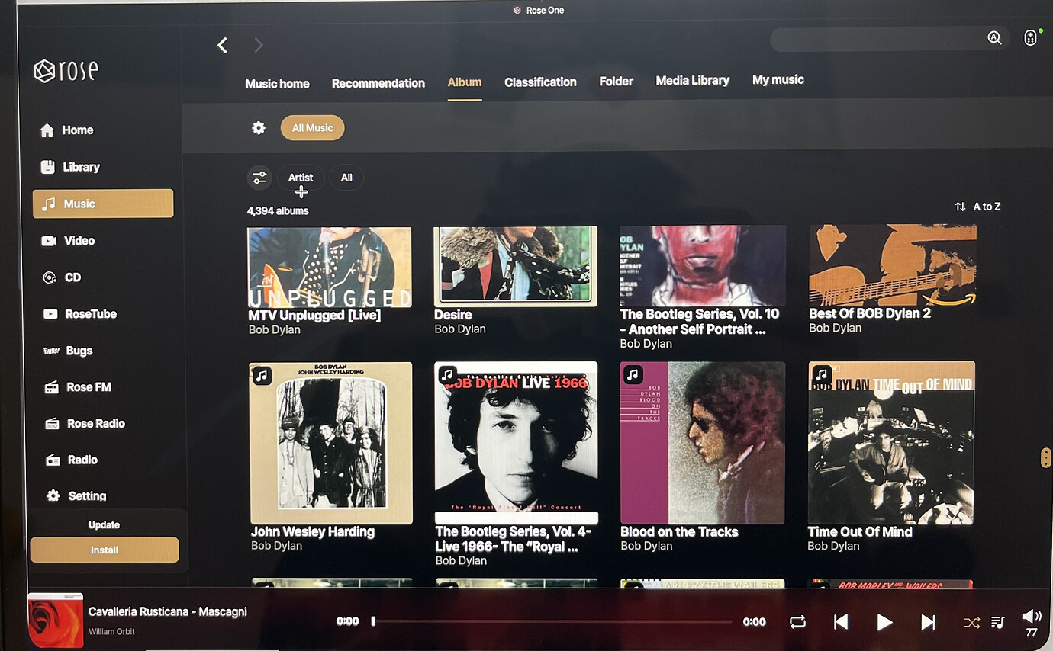
Task: Navigate back with the left arrow
Action: pos(223,46)
